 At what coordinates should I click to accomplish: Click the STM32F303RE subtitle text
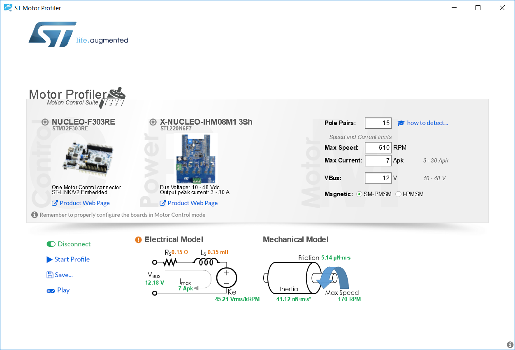click(x=70, y=128)
